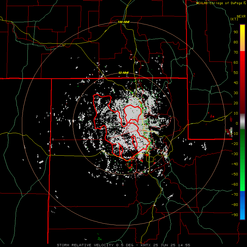This screenshot has height=247, width=247.
Task: Select the -40 value on the velocity scale
Action: click(235, 164)
